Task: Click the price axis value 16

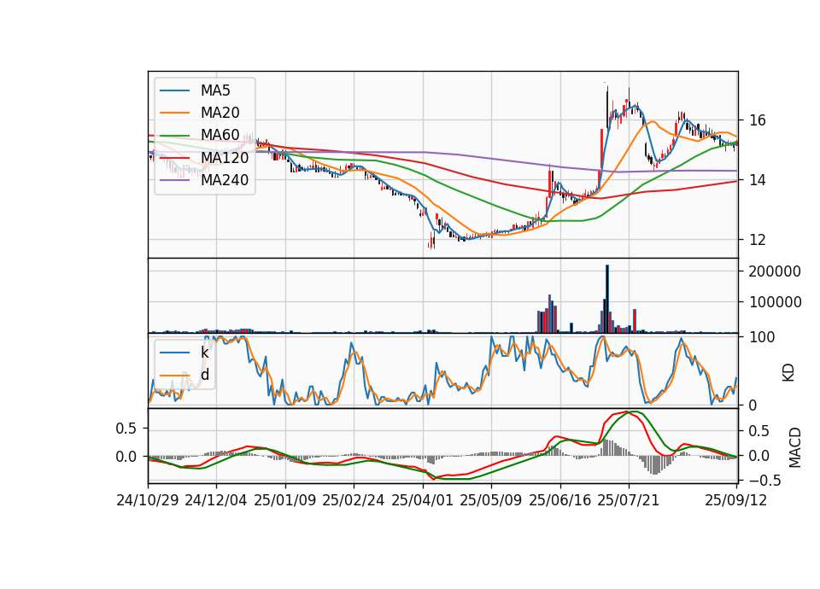Action: pyautogui.click(x=758, y=120)
